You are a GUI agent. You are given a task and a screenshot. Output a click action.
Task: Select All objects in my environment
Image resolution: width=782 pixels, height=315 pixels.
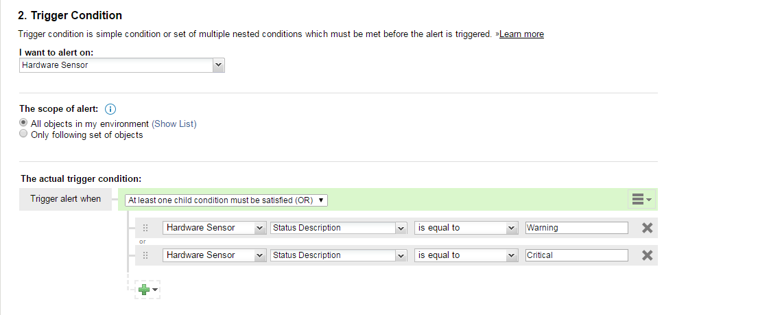pos(24,124)
